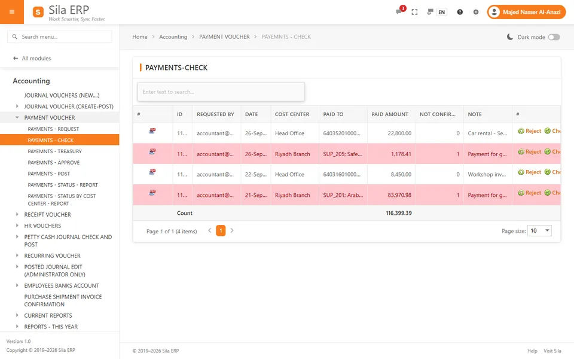Expand CURRENT REPORTS arrow
The height and width of the screenshot is (359, 574).
17,315
